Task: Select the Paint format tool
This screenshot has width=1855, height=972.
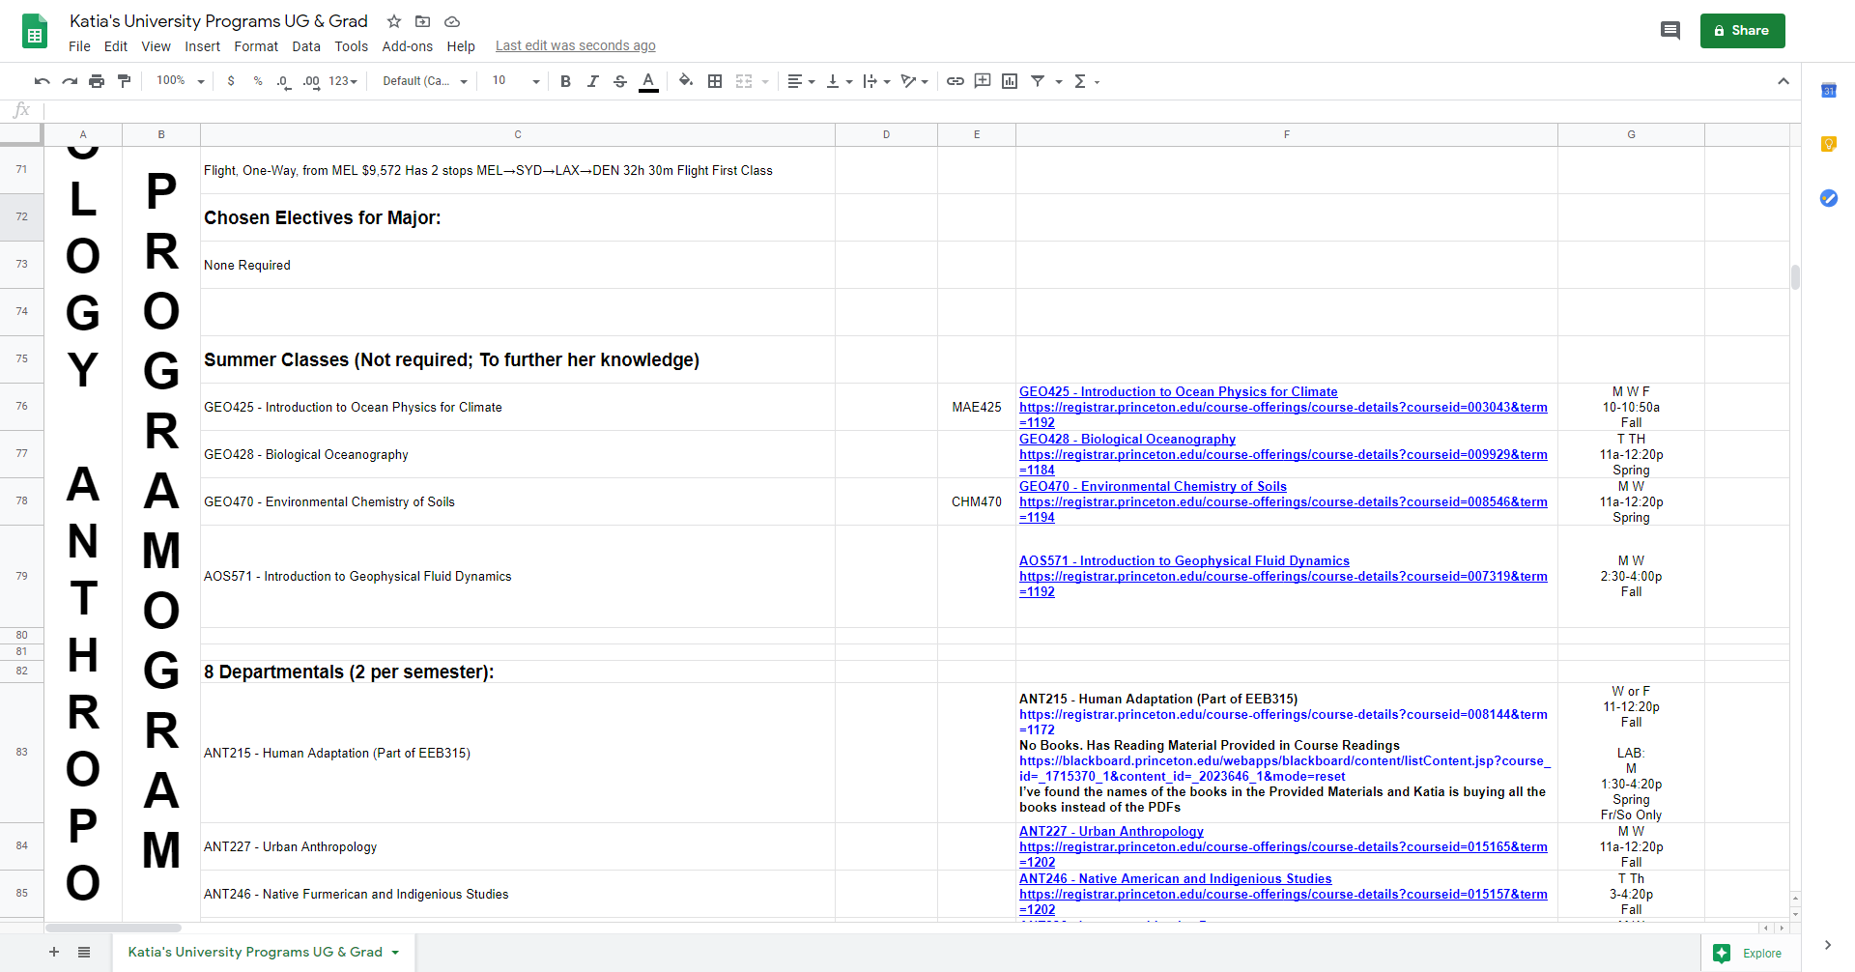Action: tap(124, 81)
